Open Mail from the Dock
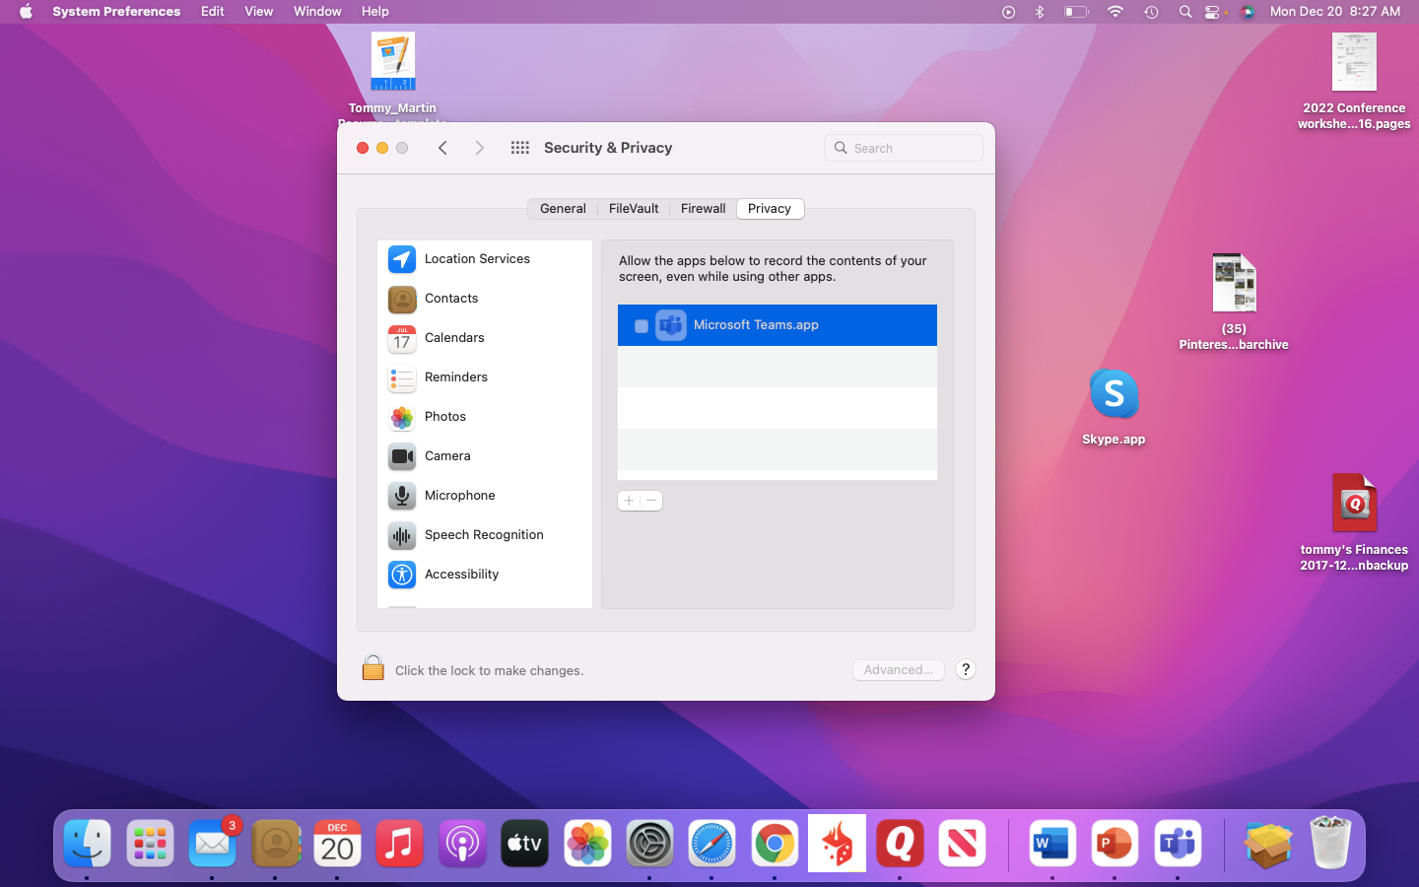 coord(213,845)
